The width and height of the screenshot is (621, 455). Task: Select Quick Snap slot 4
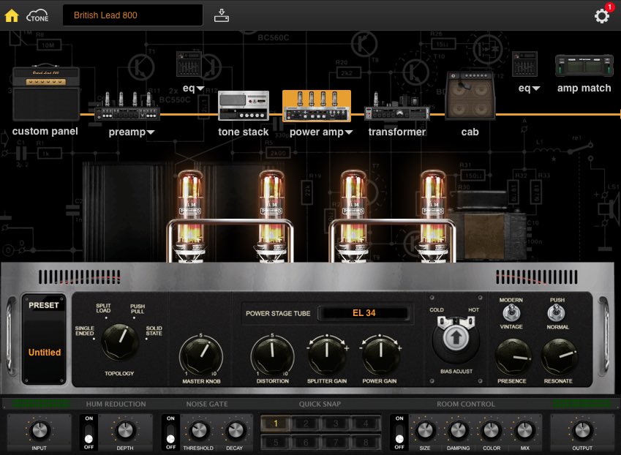coord(366,424)
